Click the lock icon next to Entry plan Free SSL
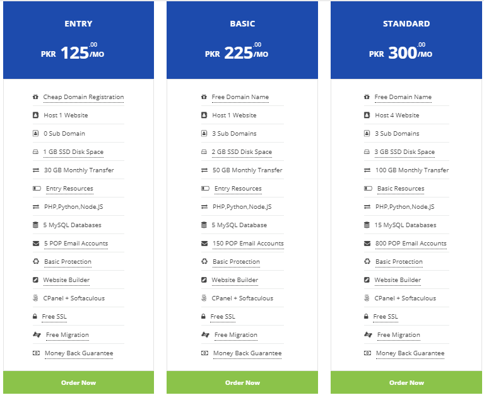This screenshot has height=395, width=484. pyautogui.click(x=35, y=316)
